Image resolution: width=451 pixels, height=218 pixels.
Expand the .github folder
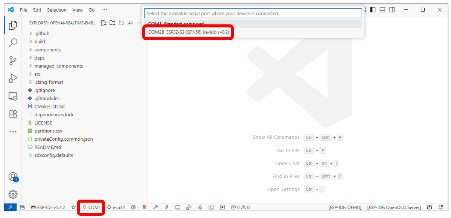click(85, 33)
